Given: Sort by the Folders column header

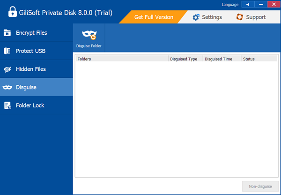Looking at the screenshot, I should pyautogui.click(x=122, y=59).
